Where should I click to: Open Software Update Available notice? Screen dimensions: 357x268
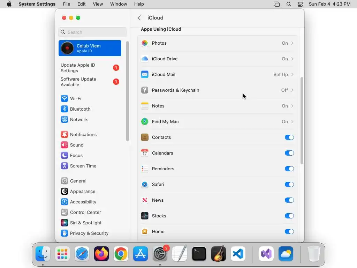(90, 82)
